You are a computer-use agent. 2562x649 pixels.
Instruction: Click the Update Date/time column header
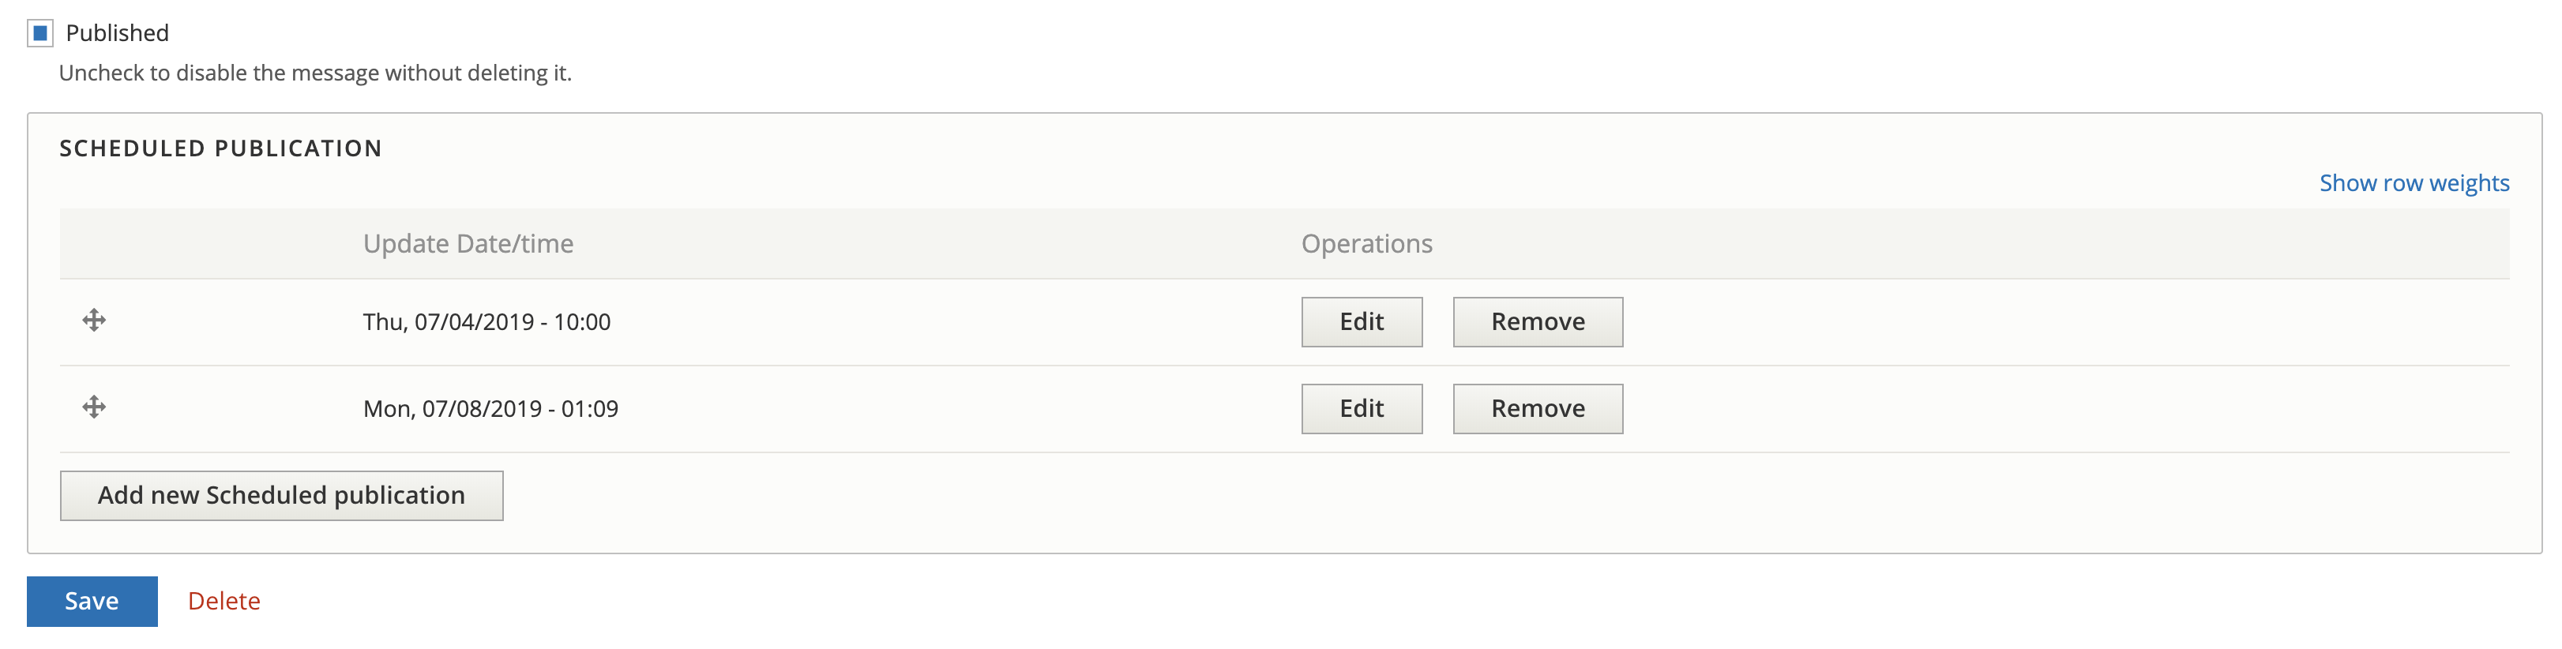pos(469,243)
